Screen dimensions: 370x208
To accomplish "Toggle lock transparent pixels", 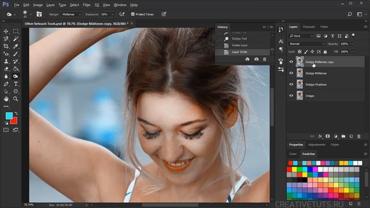I will click(x=299, y=51).
